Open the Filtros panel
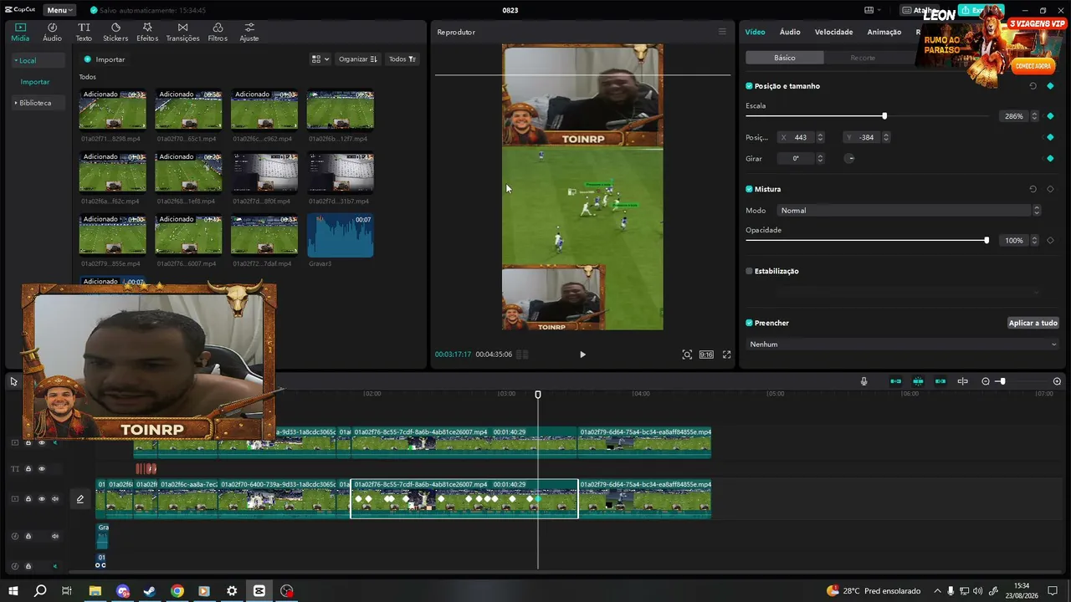 click(x=218, y=32)
